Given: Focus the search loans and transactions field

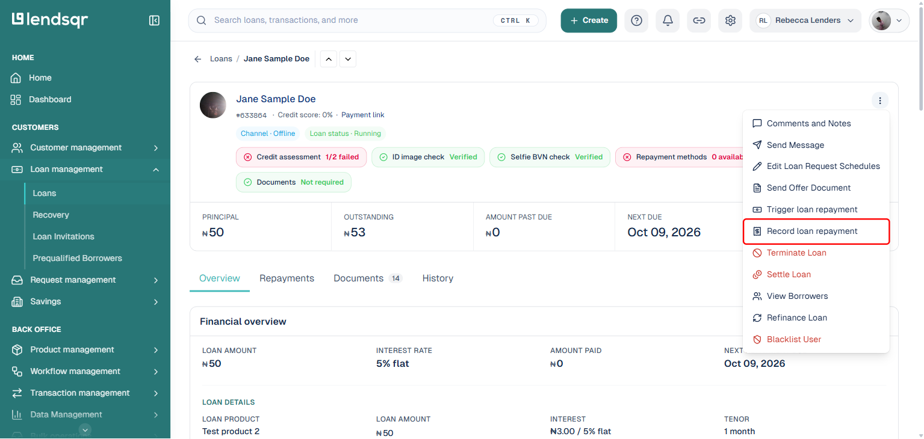Looking at the screenshot, I should [x=367, y=20].
